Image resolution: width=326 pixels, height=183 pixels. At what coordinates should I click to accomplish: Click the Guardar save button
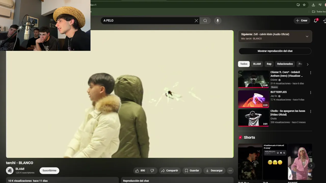point(192,171)
